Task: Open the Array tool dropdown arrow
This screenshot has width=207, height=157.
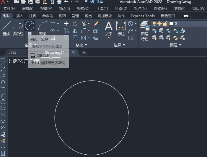Action: 89,38
